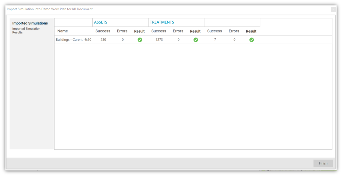
Task: Select the 'Buildings - Curent -%50' row name
Action: coord(74,40)
